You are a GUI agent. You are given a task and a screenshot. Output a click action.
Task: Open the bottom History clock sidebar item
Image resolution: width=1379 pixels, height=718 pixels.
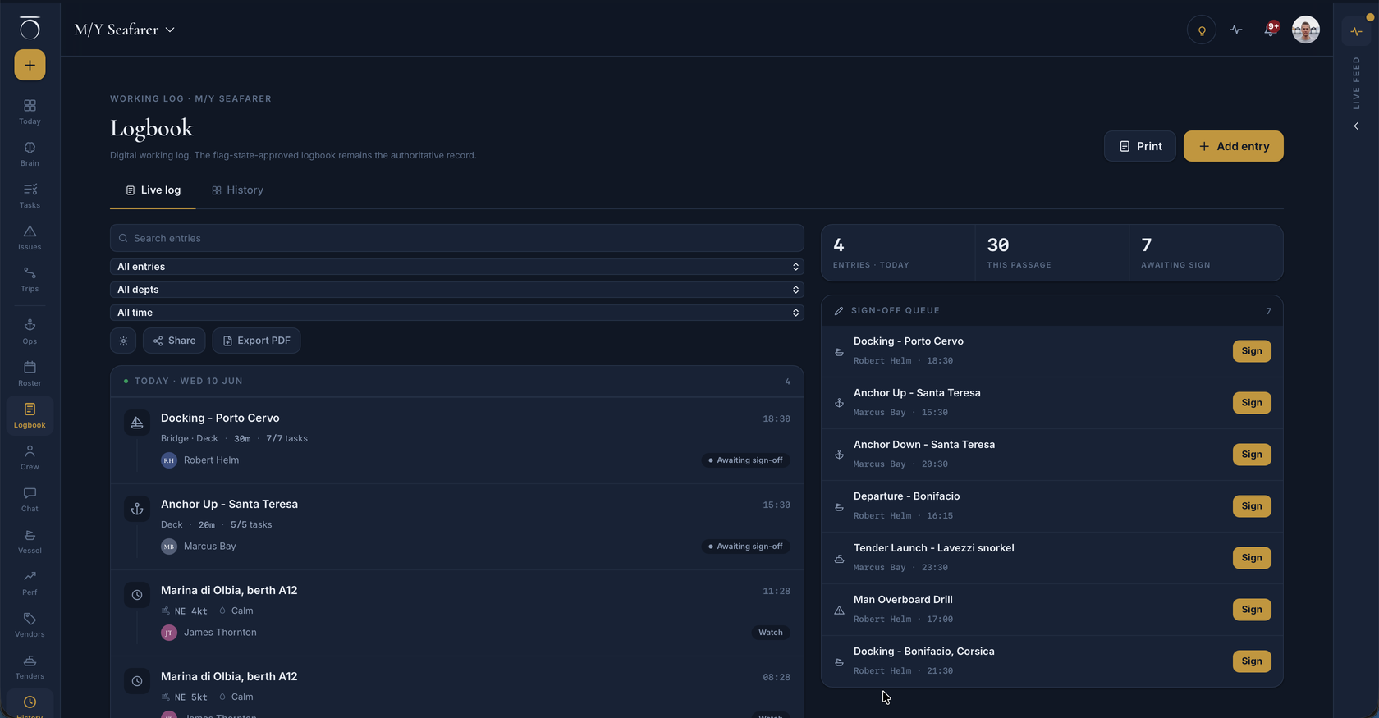coord(30,704)
